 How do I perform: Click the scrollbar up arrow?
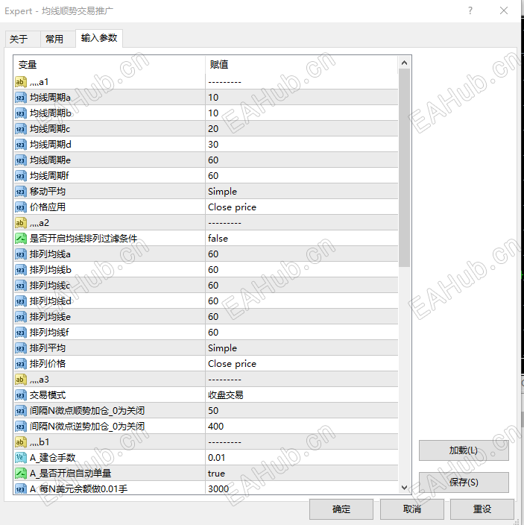[x=404, y=63]
